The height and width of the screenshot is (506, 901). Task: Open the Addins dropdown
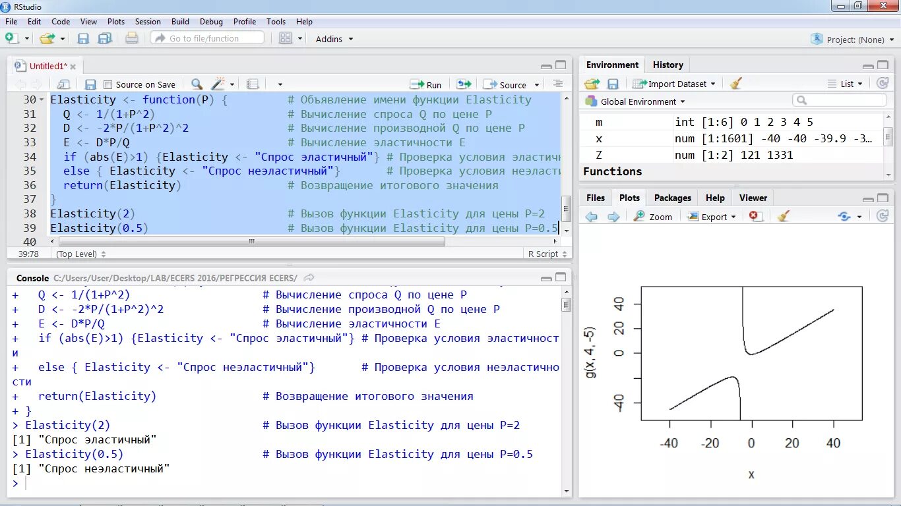[334, 39]
